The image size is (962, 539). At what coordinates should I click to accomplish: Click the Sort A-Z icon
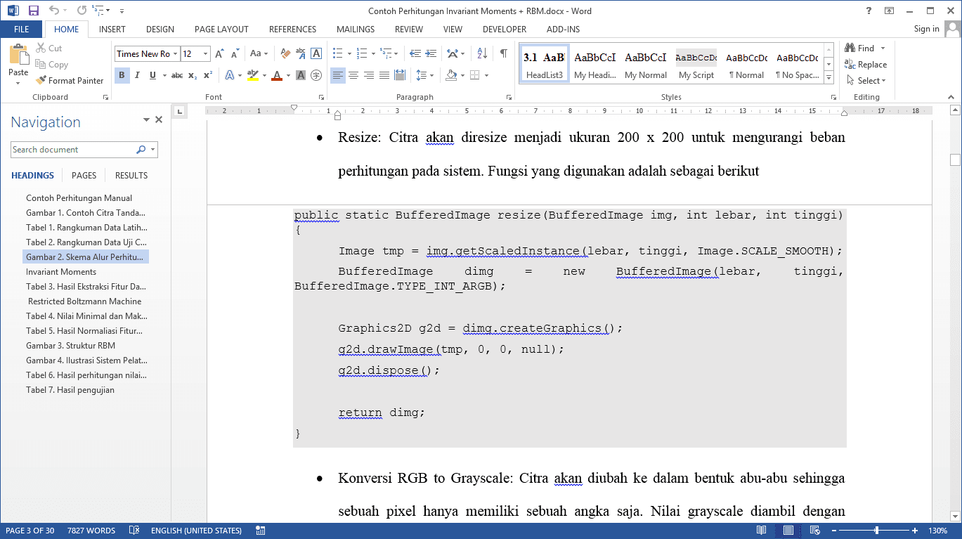[x=482, y=53]
